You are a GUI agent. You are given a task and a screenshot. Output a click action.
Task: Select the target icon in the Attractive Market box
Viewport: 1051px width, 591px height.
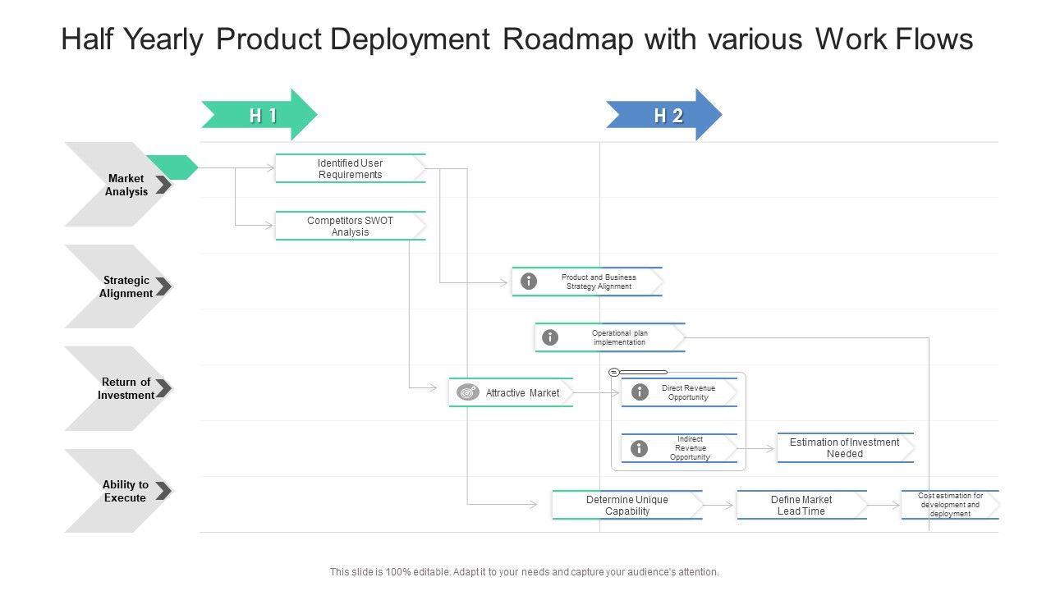point(468,392)
